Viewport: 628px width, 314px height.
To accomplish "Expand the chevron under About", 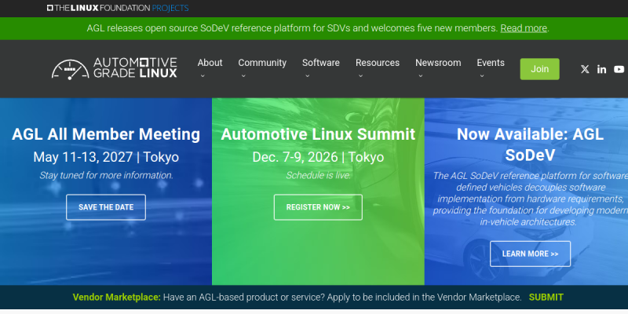I will point(203,75).
